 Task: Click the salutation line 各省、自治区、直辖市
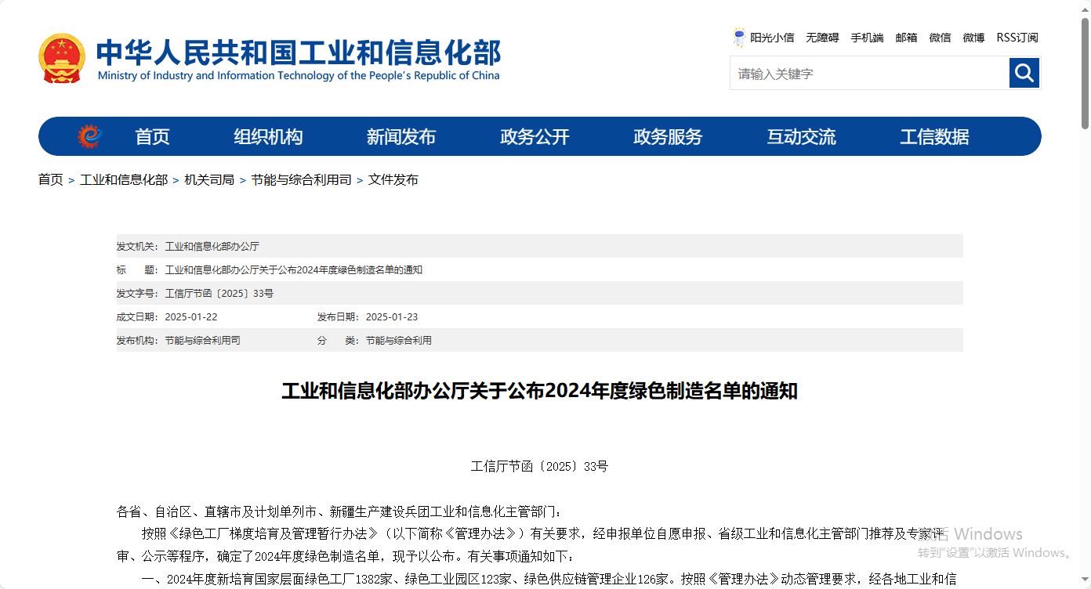pos(339,511)
